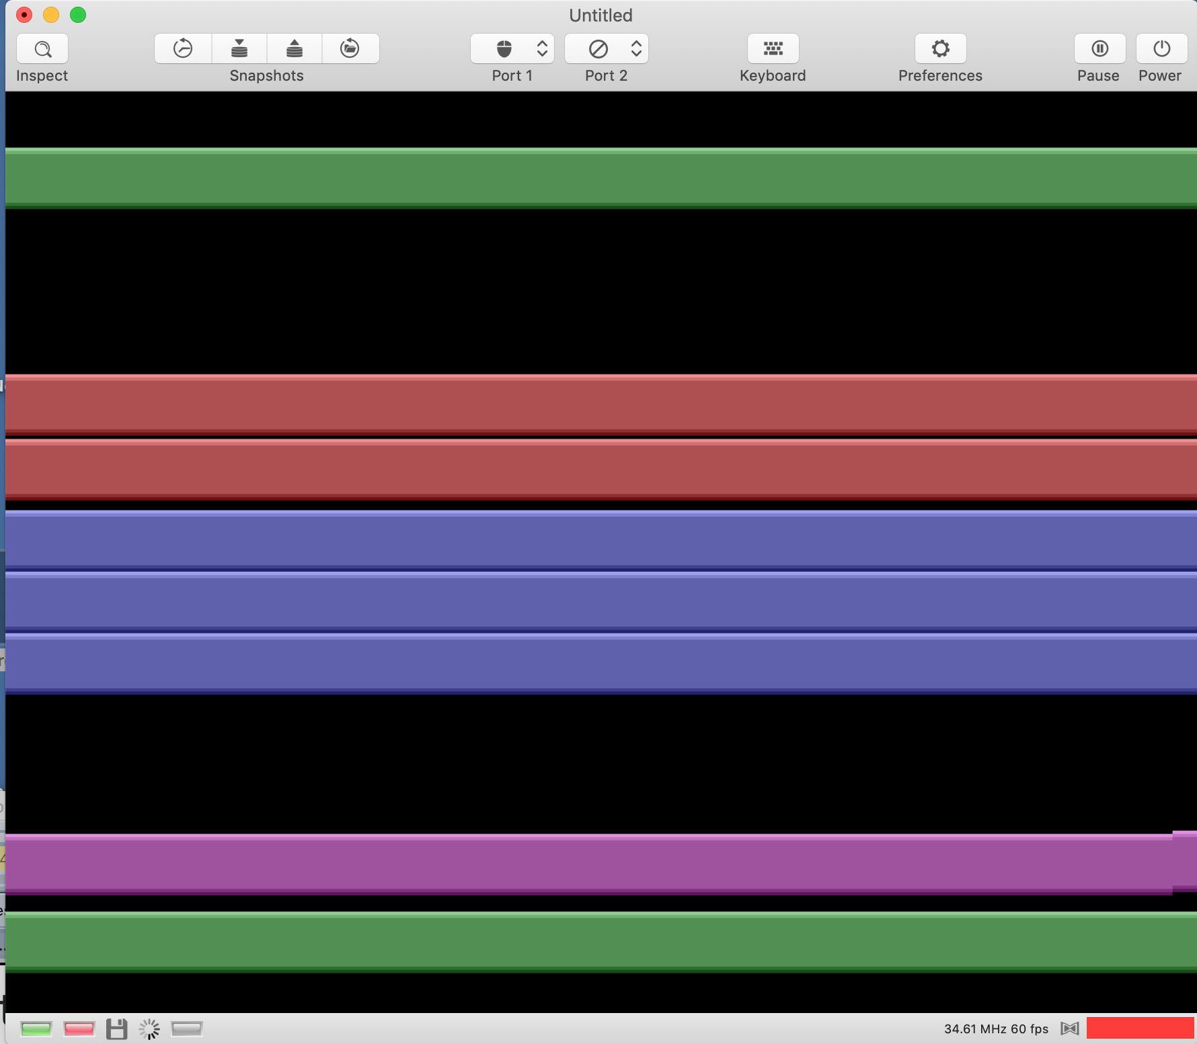Minimize the Untitled window with yellow button
1197x1044 pixels.
(51, 15)
